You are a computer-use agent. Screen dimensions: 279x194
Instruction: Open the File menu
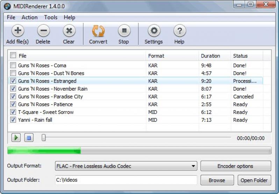[x=11, y=17]
